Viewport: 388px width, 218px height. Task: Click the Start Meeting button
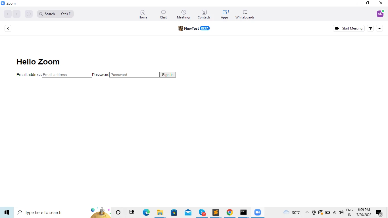349,28
